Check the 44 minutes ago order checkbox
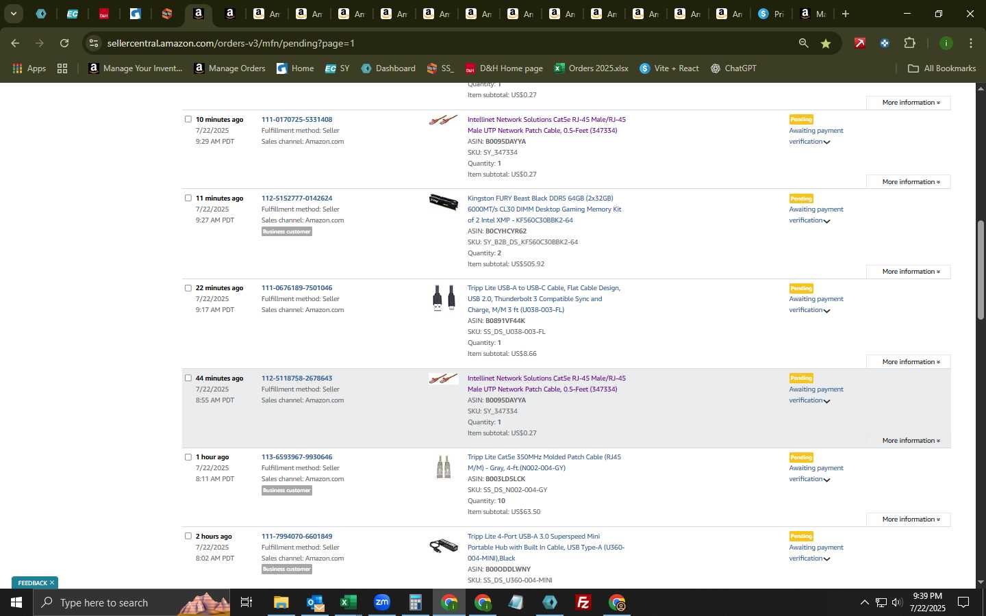This screenshot has width=986, height=616. (188, 378)
